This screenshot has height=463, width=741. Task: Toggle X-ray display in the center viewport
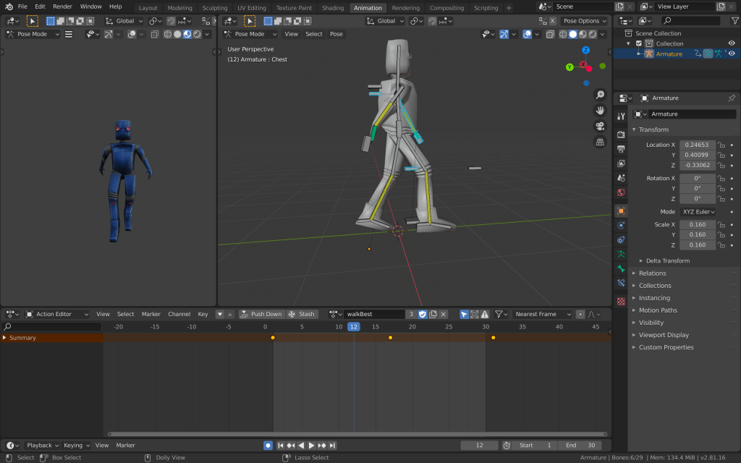point(550,34)
